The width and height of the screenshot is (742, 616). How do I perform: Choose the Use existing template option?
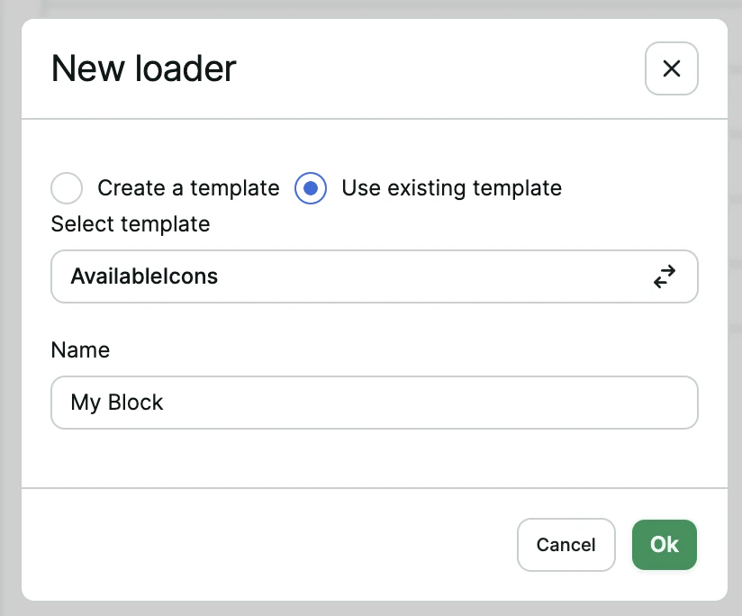click(310, 188)
